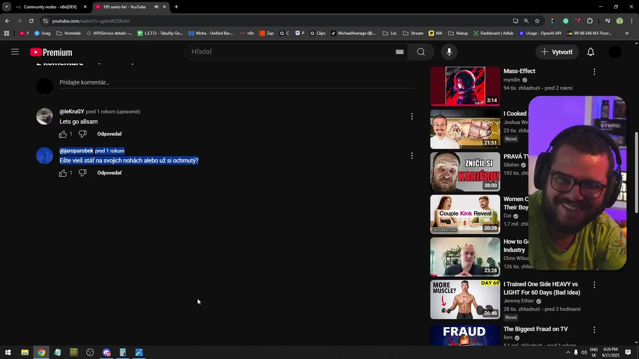639x359 pixels.
Task: Click the page vertical scrollbar
Action: point(636,173)
